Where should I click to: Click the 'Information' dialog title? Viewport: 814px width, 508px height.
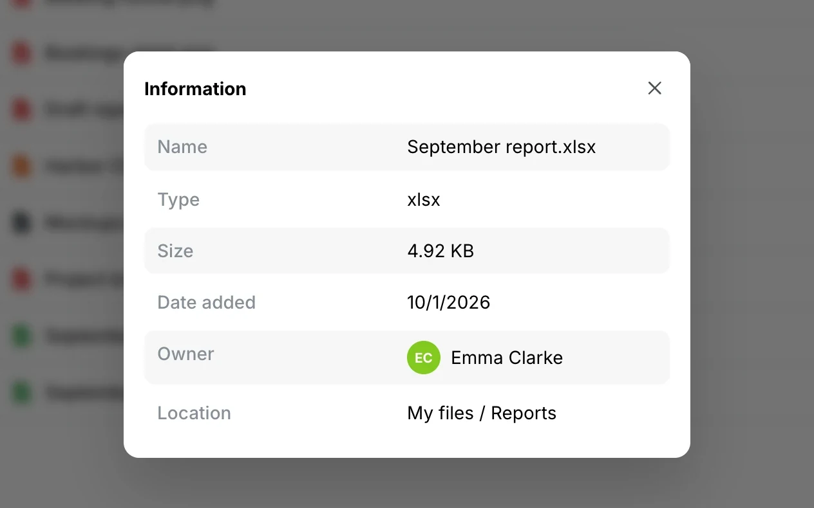pos(195,89)
